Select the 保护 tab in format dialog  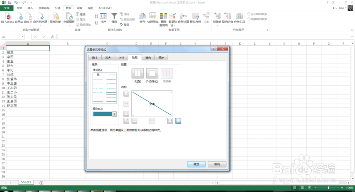tap(161, 58)
